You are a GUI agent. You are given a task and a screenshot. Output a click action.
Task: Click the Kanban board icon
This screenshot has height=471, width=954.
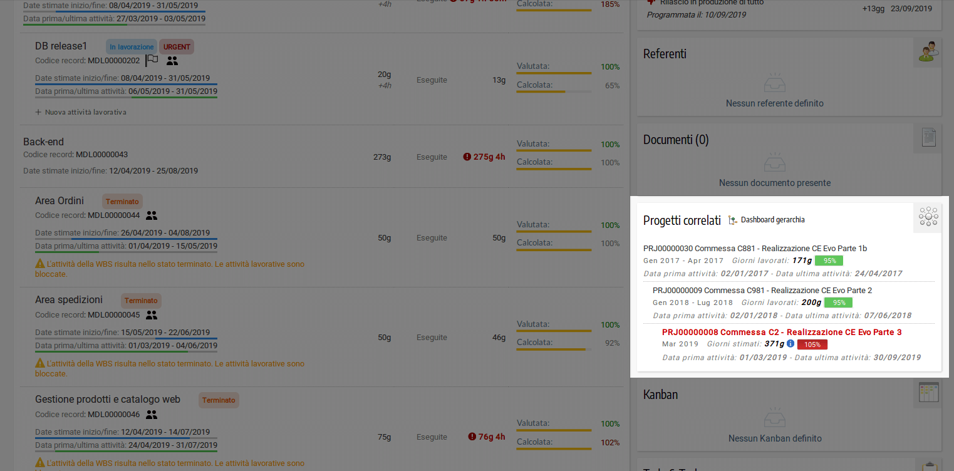click(928, 393)
